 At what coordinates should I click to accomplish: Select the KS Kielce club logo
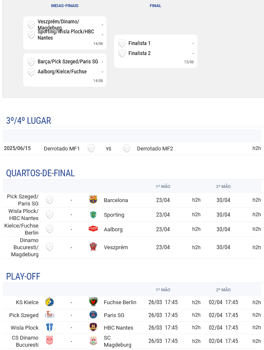click(x=50, y=302)
